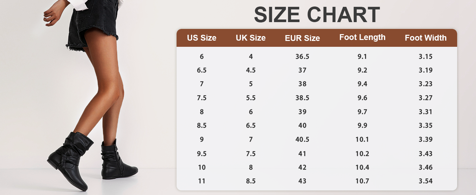Click the Foot Length column header
Image resolution: width=476 pixels, height=195 pixels.
point(362,37)
